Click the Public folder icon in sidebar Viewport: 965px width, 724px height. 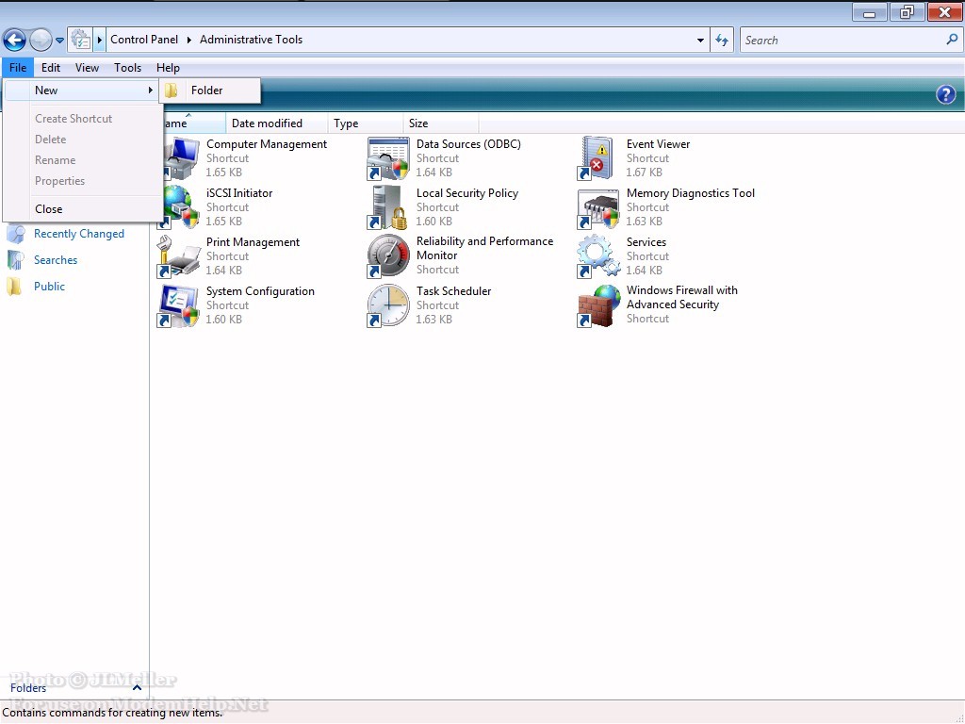coord(14,287)
